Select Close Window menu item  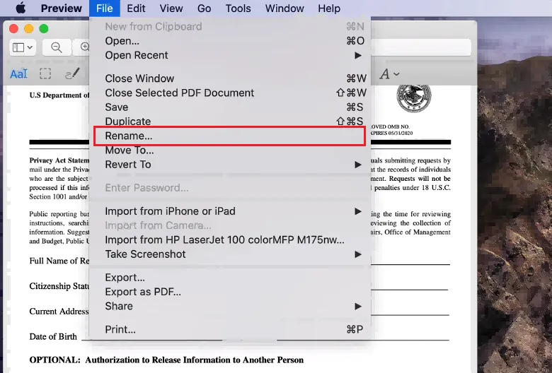[230, 78]
